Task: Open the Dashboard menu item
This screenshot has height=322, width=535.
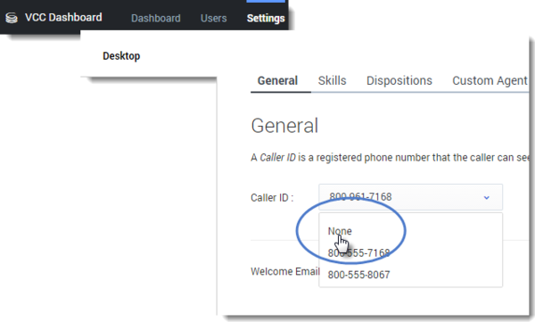Action: point(156,18)
